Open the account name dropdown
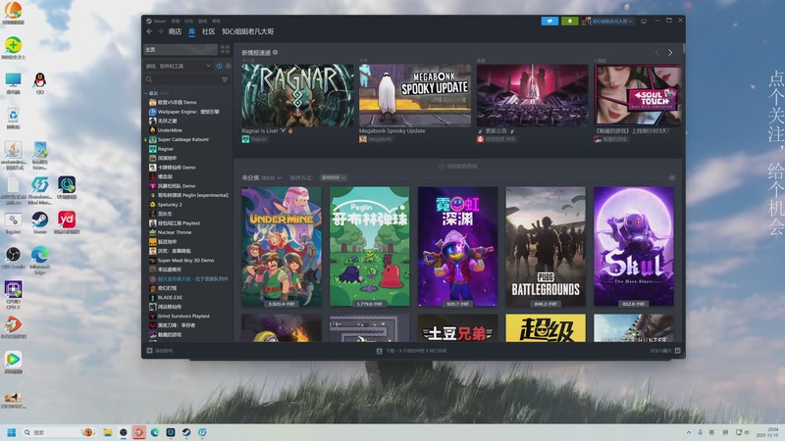785x441 pixels. (612, 21)
